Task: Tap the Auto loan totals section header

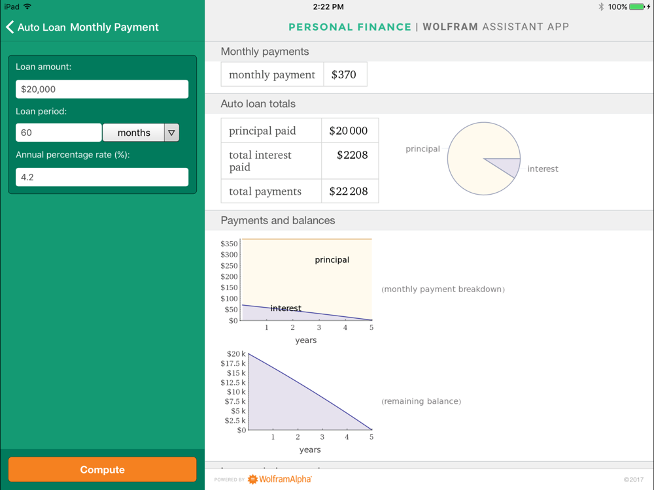Action: coord(258,104)
